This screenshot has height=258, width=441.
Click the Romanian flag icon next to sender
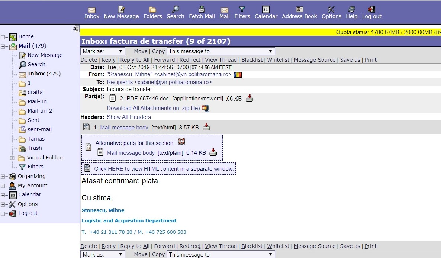pos(238,75)
